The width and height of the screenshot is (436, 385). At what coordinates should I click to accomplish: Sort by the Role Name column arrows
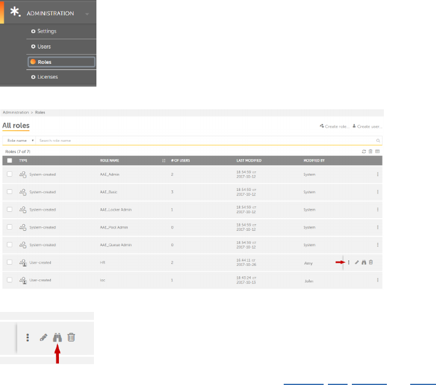[163, 160]
